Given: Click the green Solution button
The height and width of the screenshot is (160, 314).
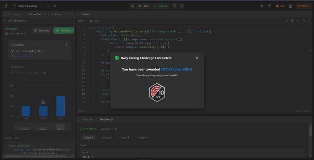Looking at the screenshot, I should (64, 31).
